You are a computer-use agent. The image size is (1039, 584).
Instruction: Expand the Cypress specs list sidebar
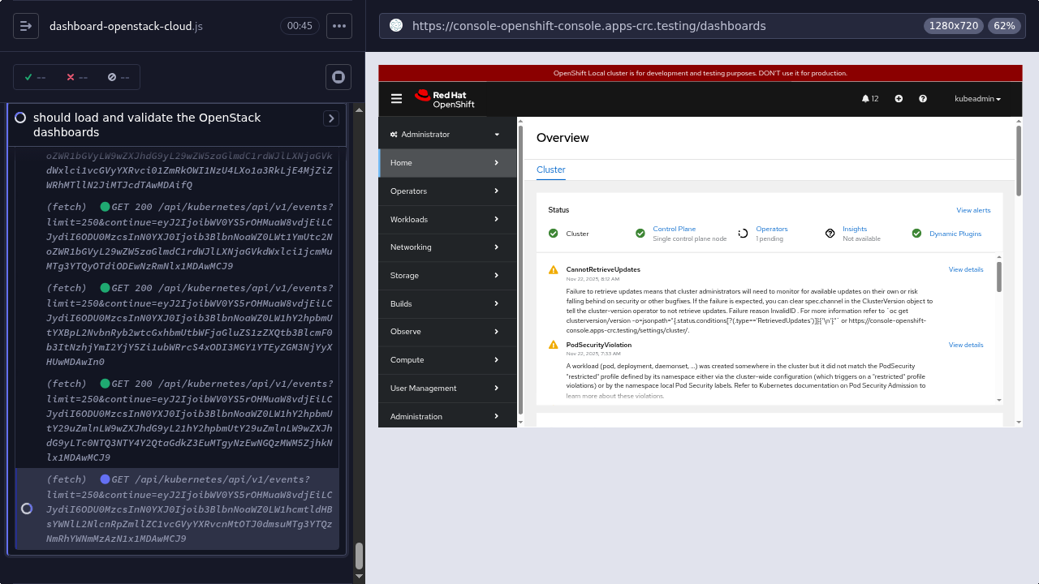pos(26,26)
